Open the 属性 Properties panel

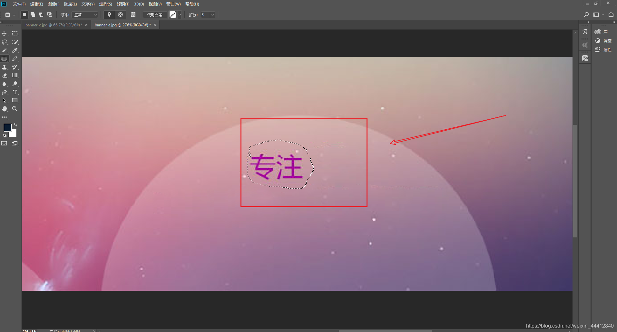click(x=604, y=50)
